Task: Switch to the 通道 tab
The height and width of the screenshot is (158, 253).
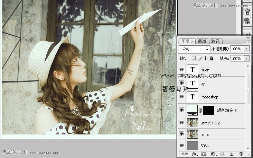Action: [x=202, y=42]
